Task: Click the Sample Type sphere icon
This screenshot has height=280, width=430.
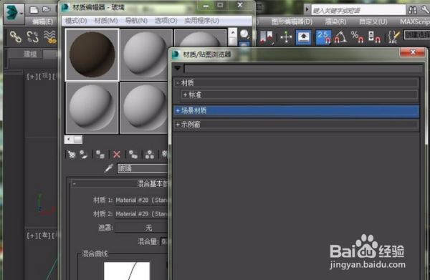Action: 244,34
